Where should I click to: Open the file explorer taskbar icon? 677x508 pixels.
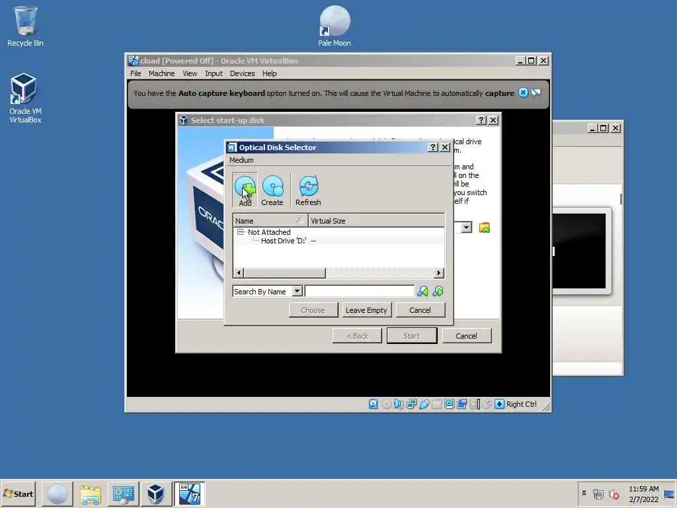point(90,493)
